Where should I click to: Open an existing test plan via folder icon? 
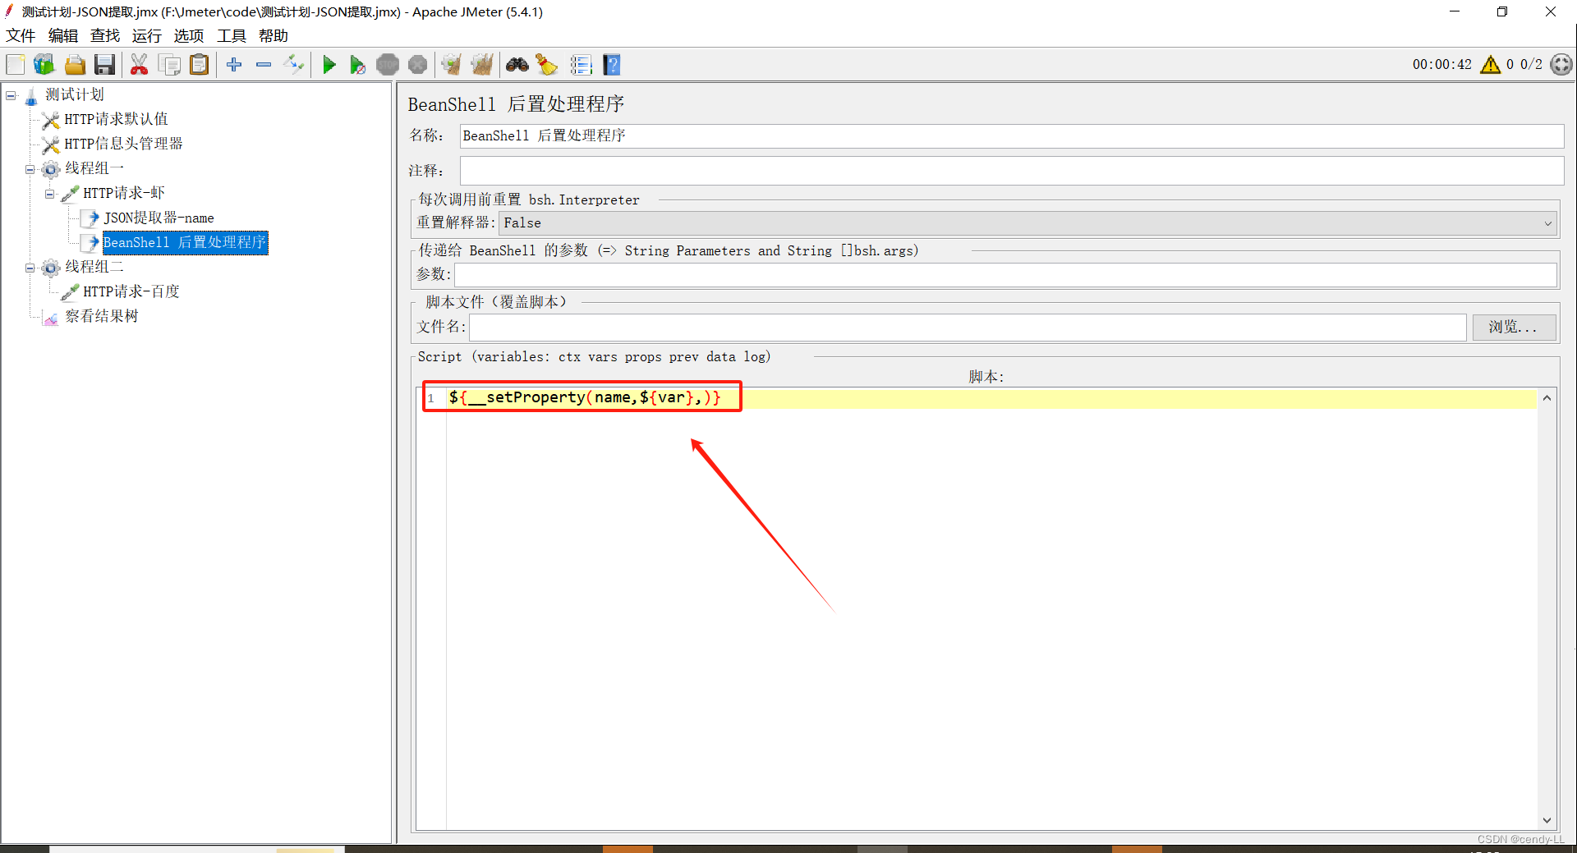[75, 64]
